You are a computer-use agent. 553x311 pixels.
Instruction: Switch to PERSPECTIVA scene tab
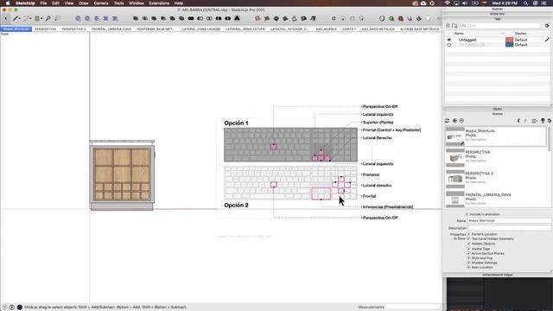coord(45,29)
